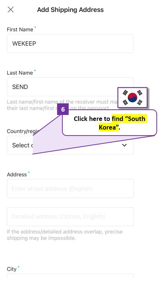Click the First Name label
This screenshot has height=282, width=159.
coord(20,30)
